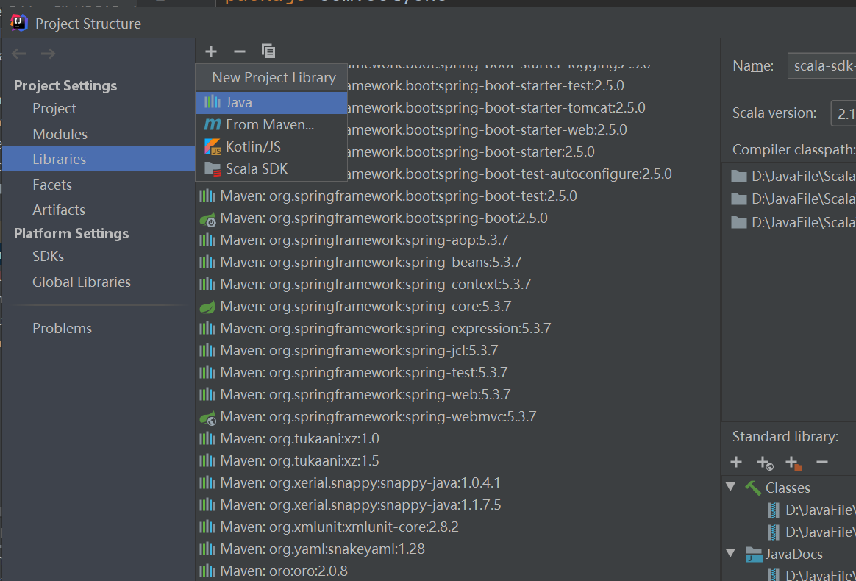
Task: Click the Scala SDK menu item's folder icon
Action: [213, 168]
